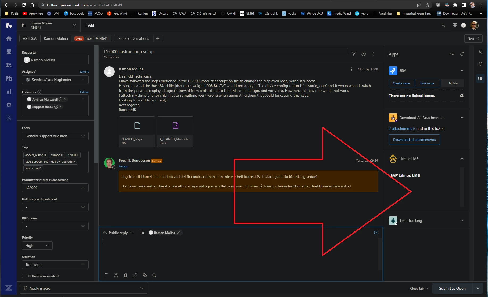Remove the europe tag
488x297 pixels.
[62, 155]
